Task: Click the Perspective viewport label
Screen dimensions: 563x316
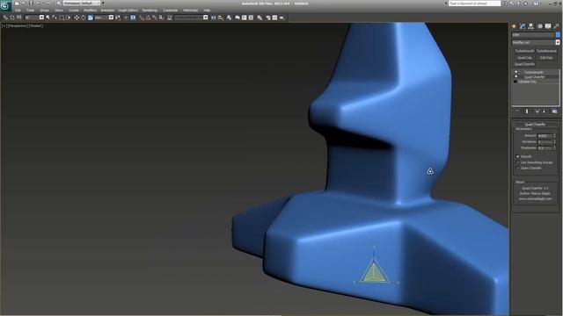Action: point(18,25)
